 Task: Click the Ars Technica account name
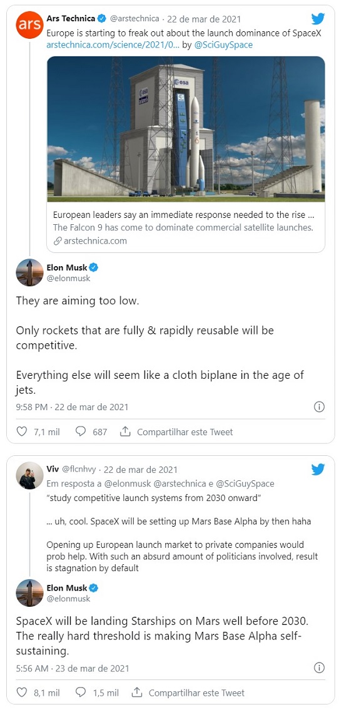(x=71, y=19)
